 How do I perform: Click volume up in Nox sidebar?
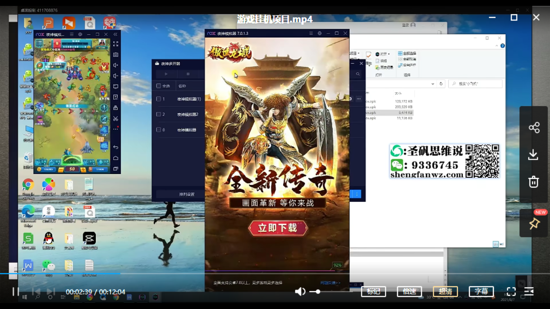[x=116, y=65]
